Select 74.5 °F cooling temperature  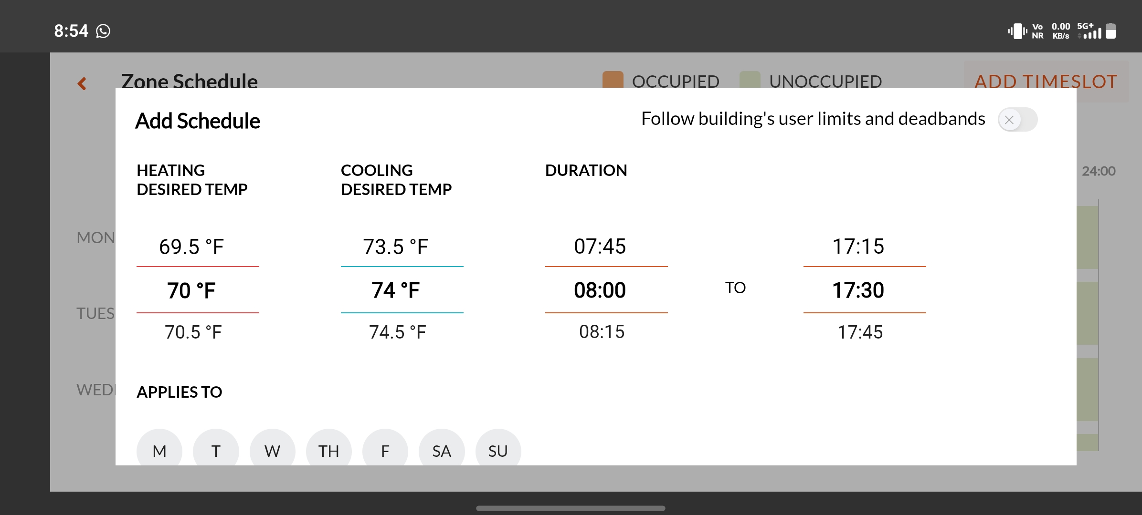(x=397, y=332)
